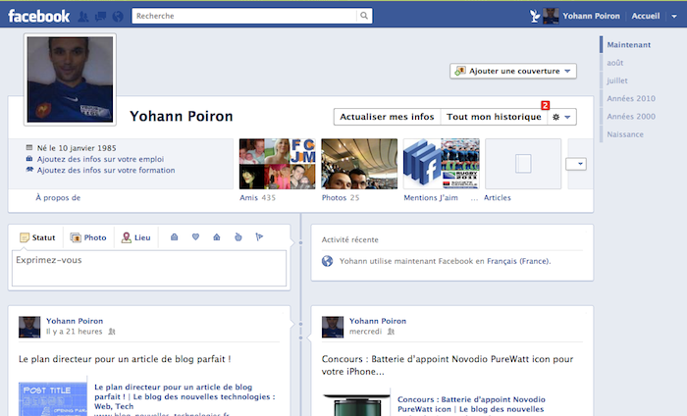Expand the extra profile sections dropdown arrow
The width and height of the screenshot is (687, 416).
point(576,163)
